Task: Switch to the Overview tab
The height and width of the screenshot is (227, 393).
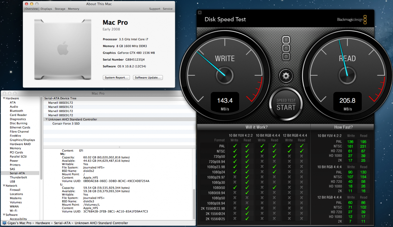Action: tap(31, 9)
